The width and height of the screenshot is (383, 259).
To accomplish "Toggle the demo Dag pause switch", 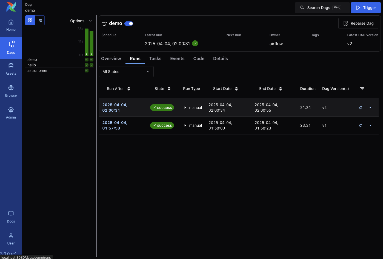I will coord(129,24).
